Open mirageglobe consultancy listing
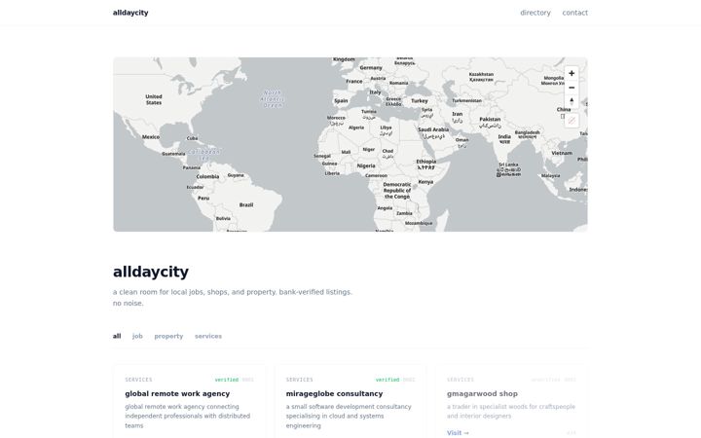701x438 pixels. [x=334, y=394]
